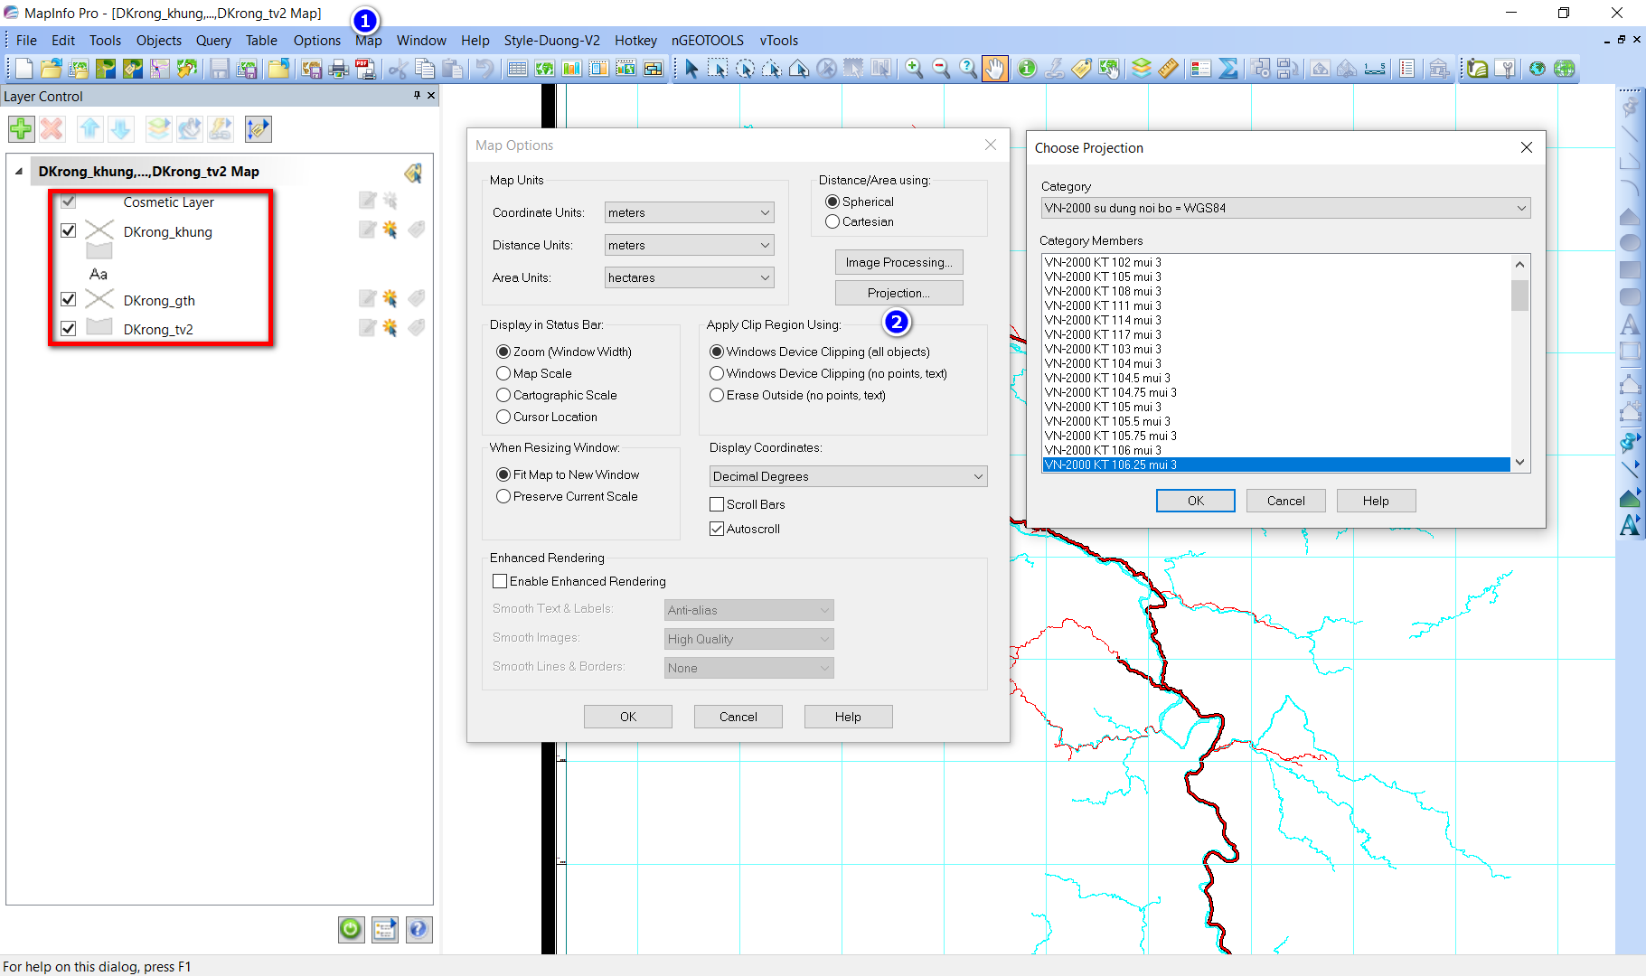Select the Info tool icon
The height and width of the screenshot is (976, 1646).
[x=1027, y=69]
